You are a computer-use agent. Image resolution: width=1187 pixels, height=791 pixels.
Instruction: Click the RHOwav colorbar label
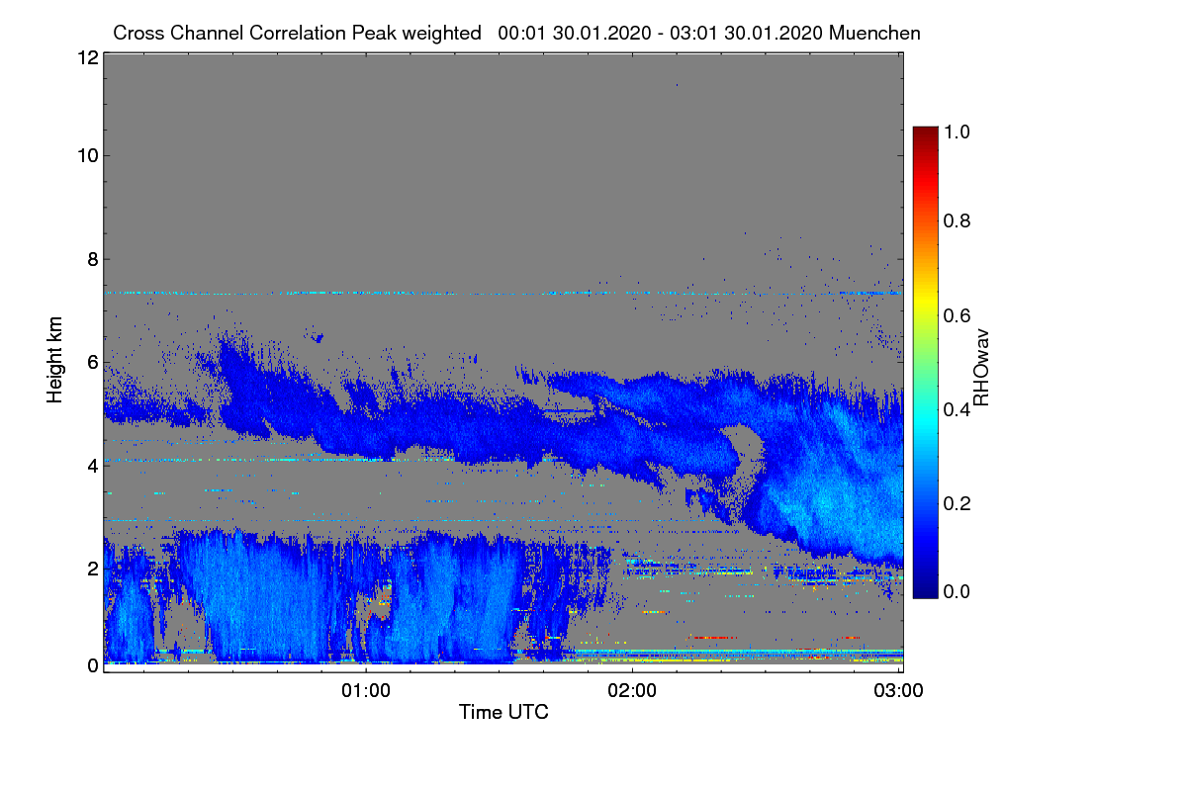[982, 368]
